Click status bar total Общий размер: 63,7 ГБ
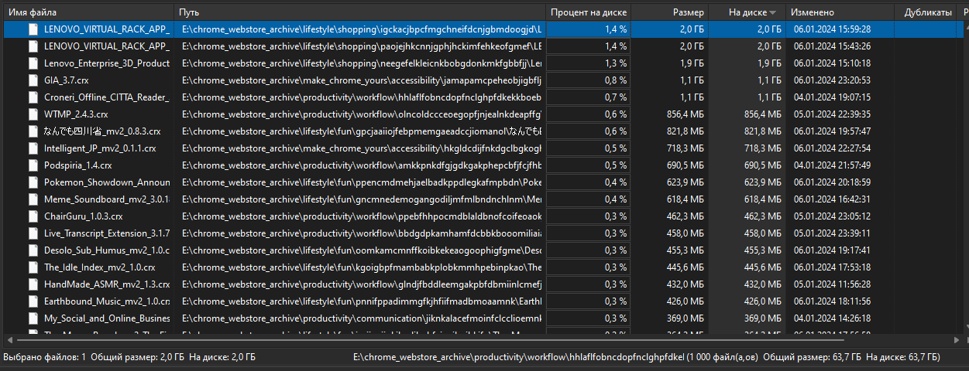The image size is (969, 371). 812,357
